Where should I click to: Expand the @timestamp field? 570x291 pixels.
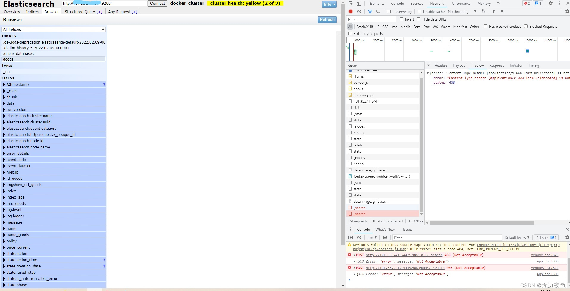[4, 84]
